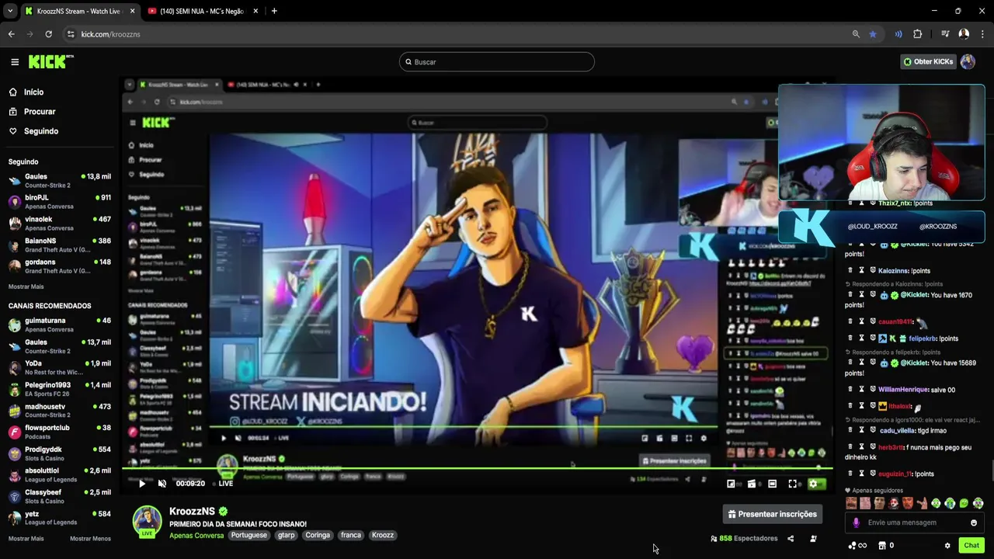
Task: Open the emoji picker in chat input
Action: pyautogui.click(x=974, y=523)
